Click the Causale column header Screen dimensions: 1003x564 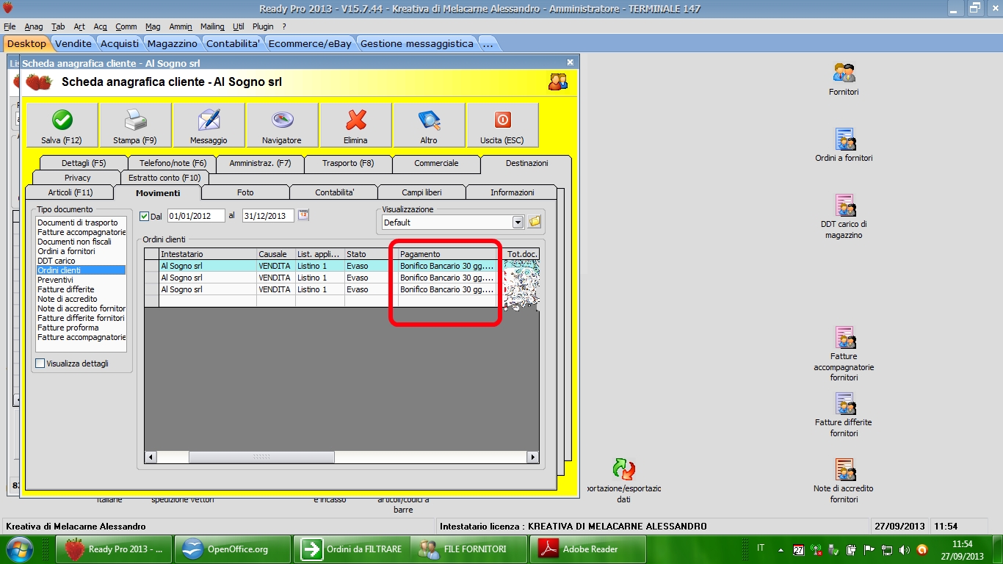coord(275,254)
